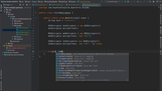Click Next Tip link in completion popup

click(x=107, y=80)
